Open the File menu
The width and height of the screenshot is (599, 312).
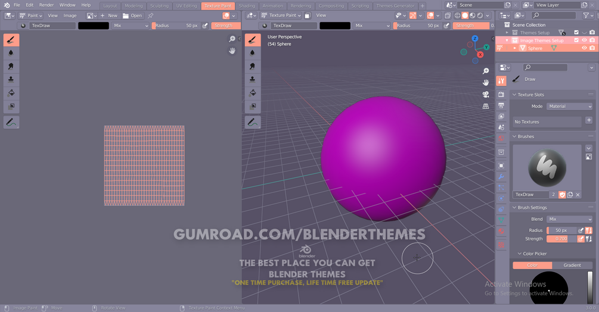click(x=17, y=5)
